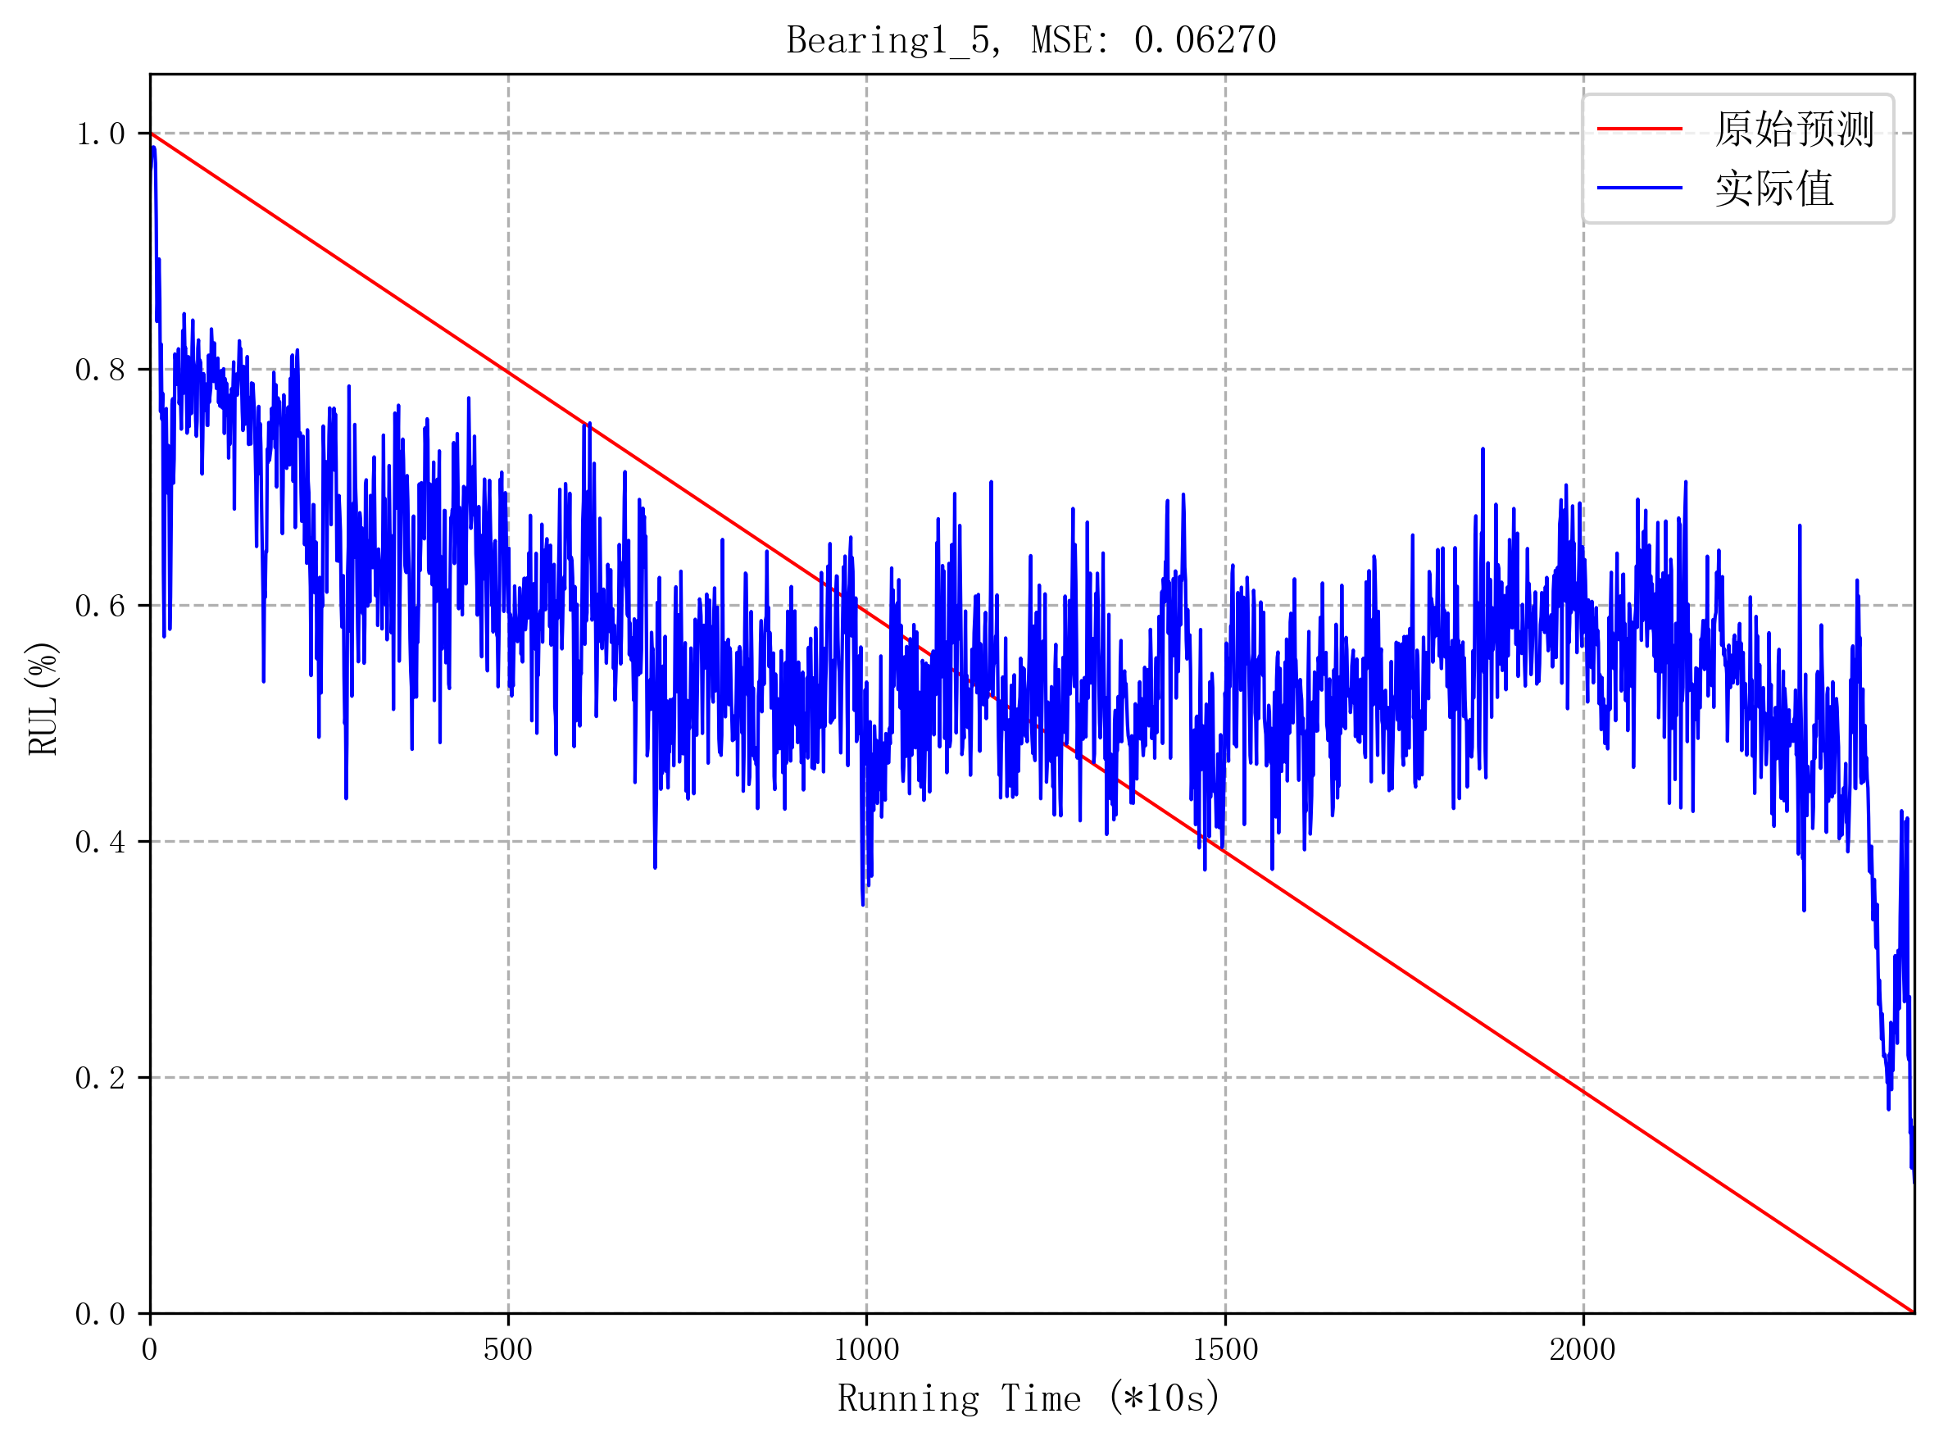1939x1441 pixels.
Task: Click the '原始预测' legend label
Action: [x=1794, y=129]
